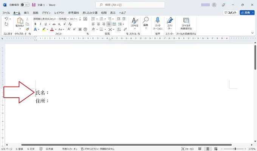Click the Undo arrow icon

tap(6, 19)
